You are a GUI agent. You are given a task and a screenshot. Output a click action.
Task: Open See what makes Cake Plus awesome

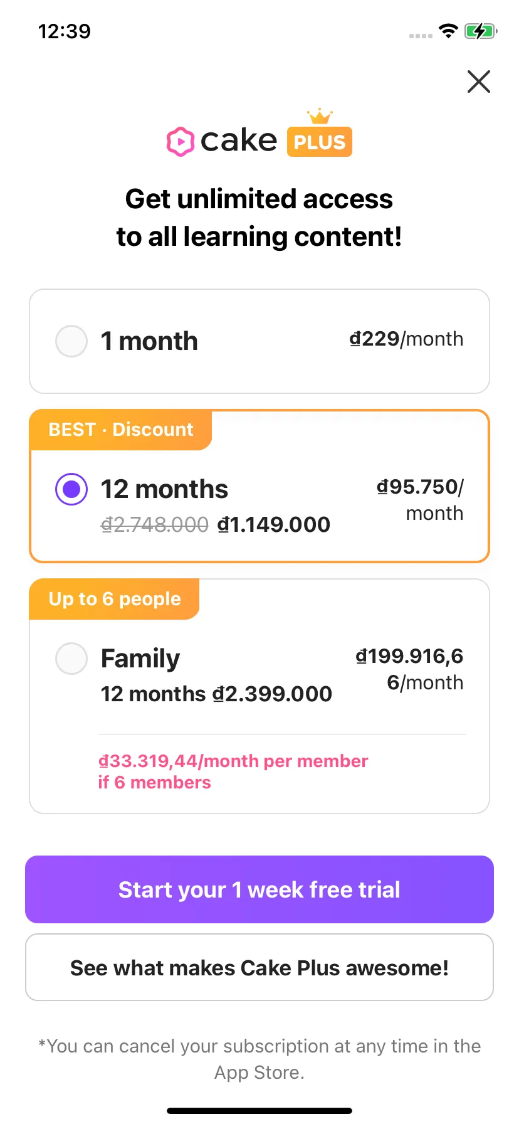coord(259,967)
